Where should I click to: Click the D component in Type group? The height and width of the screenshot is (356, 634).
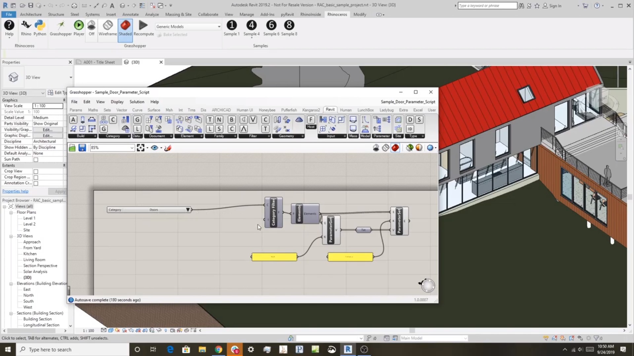(x=410, y=120)
